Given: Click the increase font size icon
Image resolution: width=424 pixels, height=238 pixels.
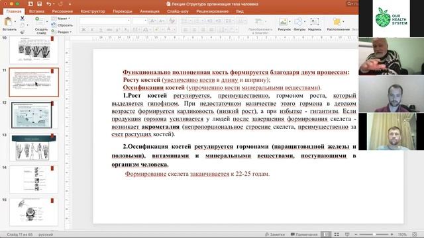Looking at the screenshot, I should coord(153,20).
